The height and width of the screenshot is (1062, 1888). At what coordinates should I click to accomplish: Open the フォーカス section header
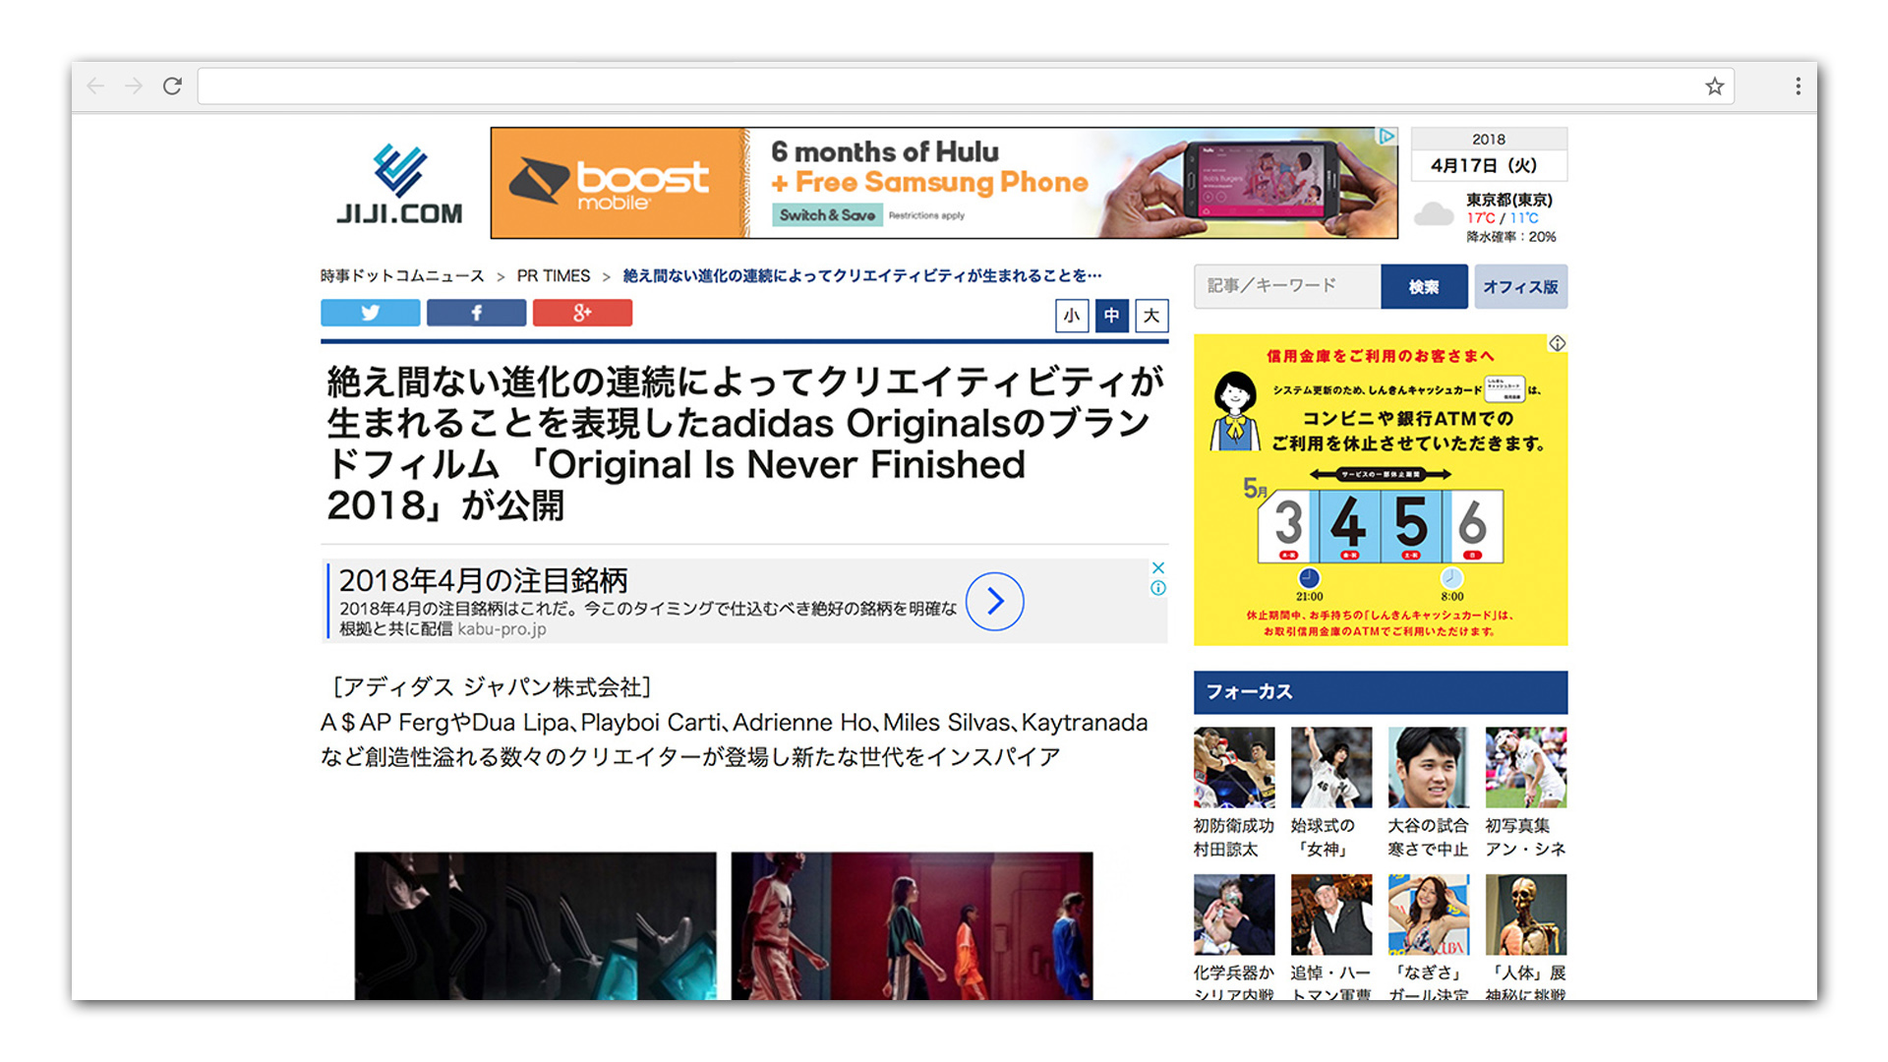click(1381, 692)
